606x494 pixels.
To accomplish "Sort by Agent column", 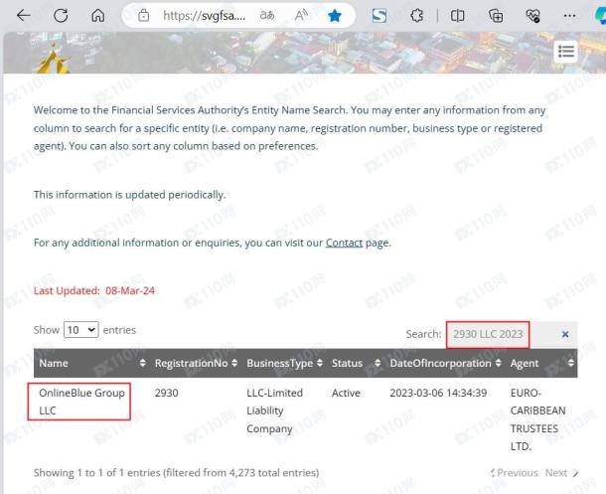I will (x=541, y=363).
